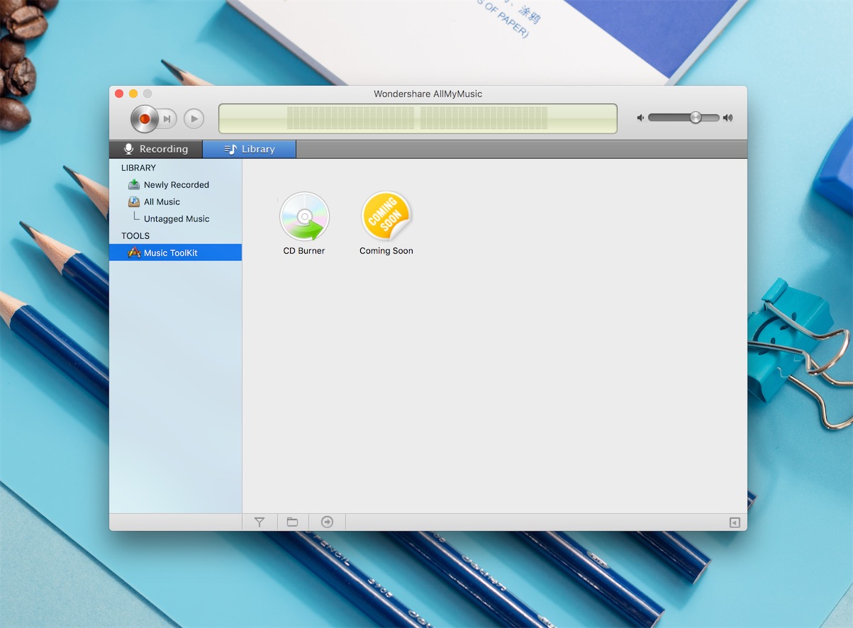Select All Music in the library

click(175, 201)
